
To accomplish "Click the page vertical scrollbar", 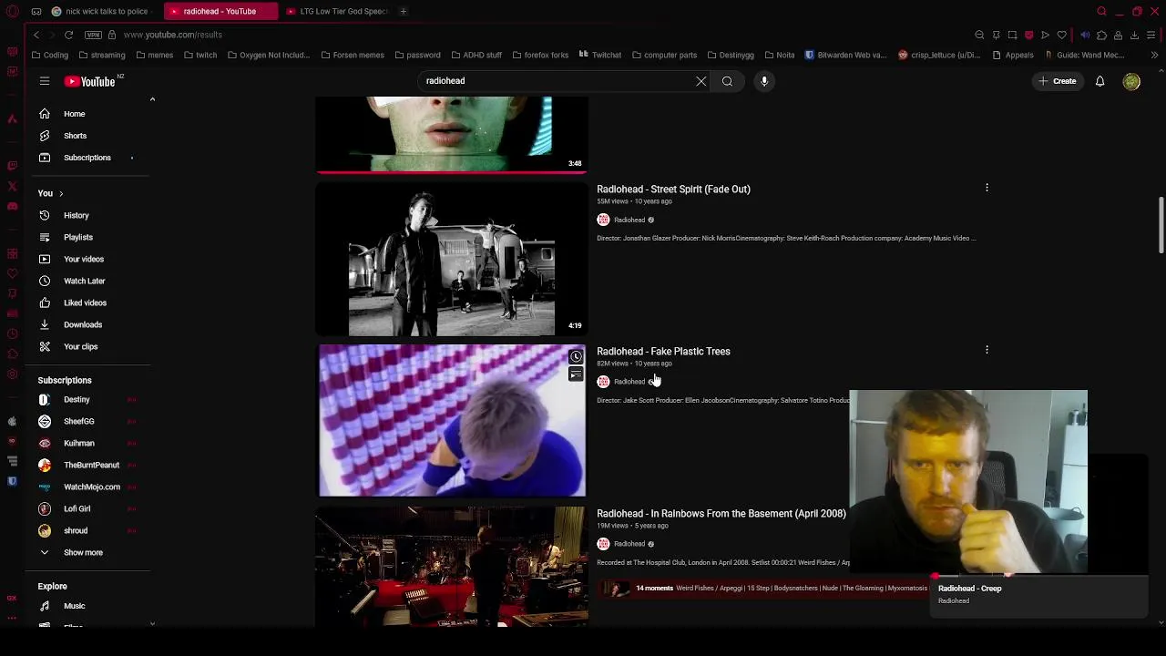I will [1161, 223].
